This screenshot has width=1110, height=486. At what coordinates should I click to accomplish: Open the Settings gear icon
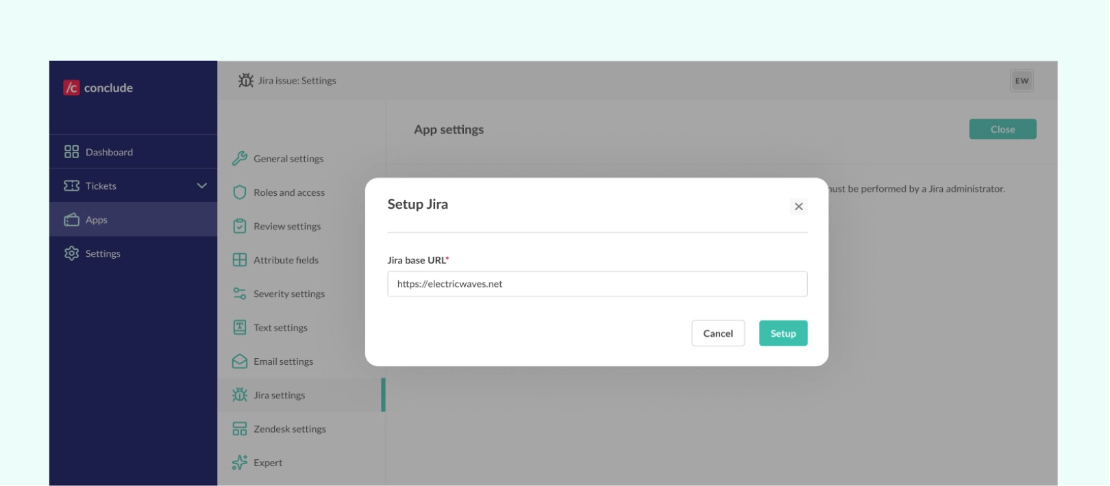pyautogui.click(x=71, y=253)
